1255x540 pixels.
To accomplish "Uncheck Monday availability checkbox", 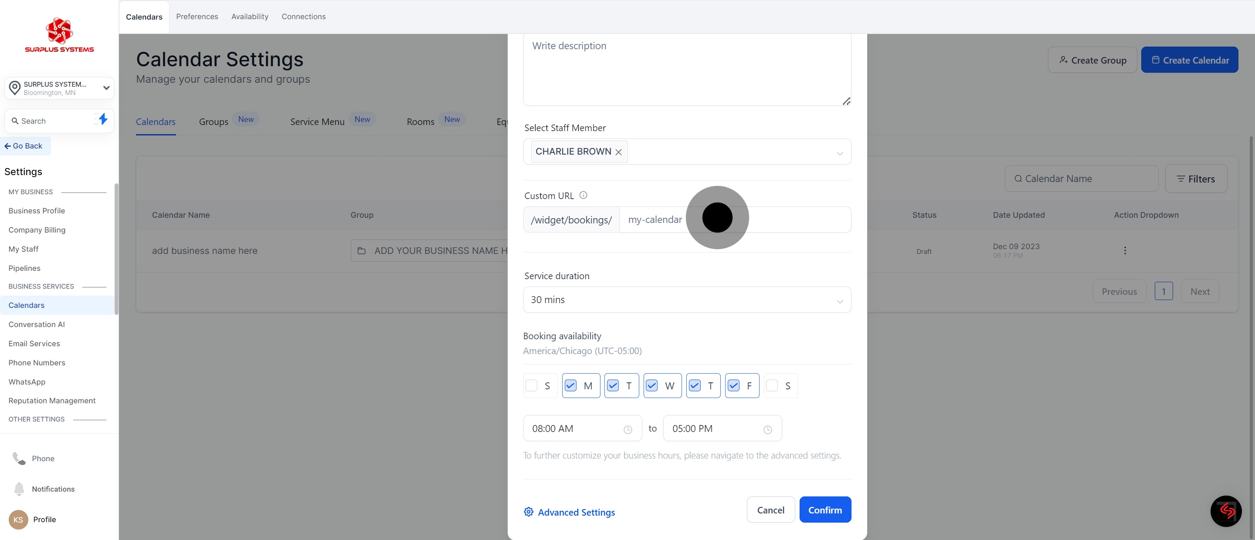I will point(570,386).
